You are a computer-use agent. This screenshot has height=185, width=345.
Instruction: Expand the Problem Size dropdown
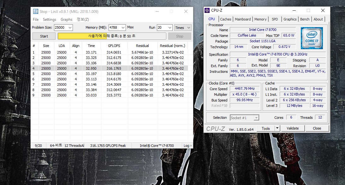70,27
